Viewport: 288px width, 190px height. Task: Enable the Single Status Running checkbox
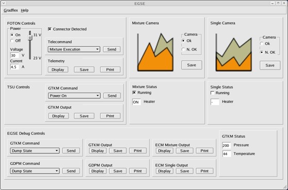point(212,93)
